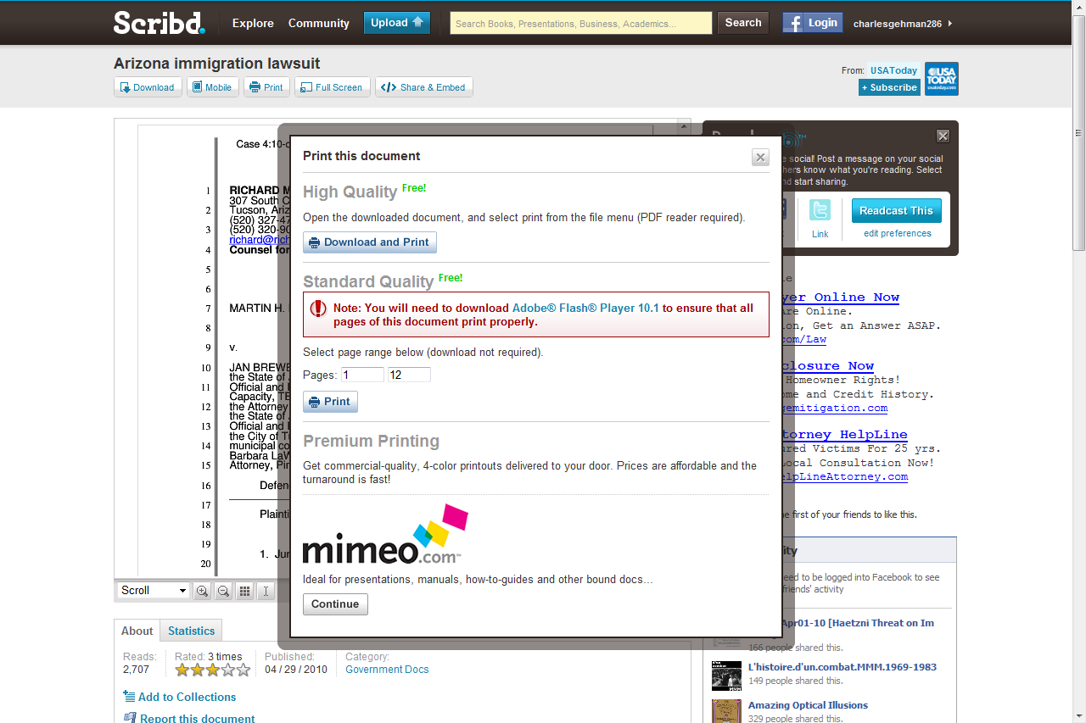The height and width of the screenshot is (723, 1086).
Task: Select the text cursor tool icon
Action: pyautogui.click(x=266, y=592)
